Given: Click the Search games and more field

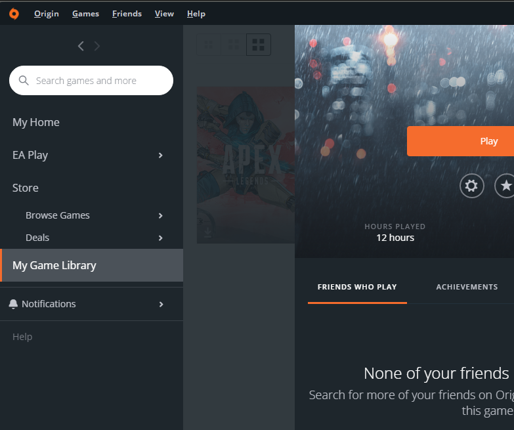Looking at the screenshot, I should pyautogui.click(x=91, y=80).
